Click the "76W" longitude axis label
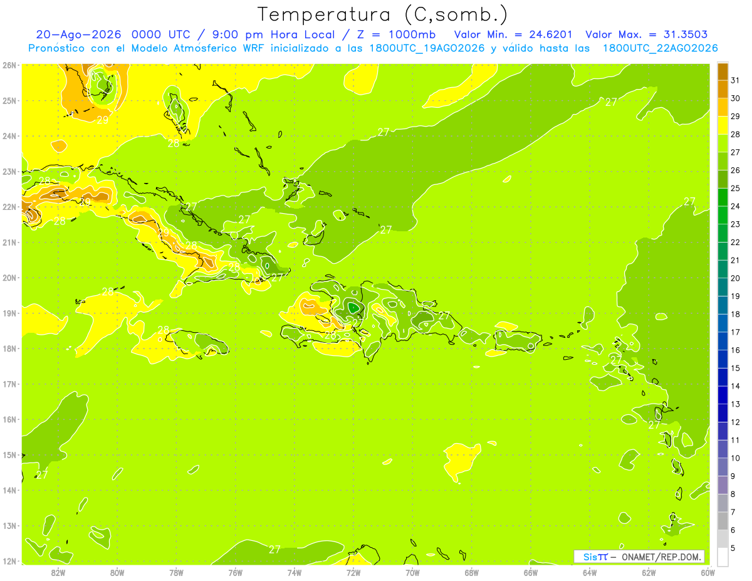 tap(235, 572)
